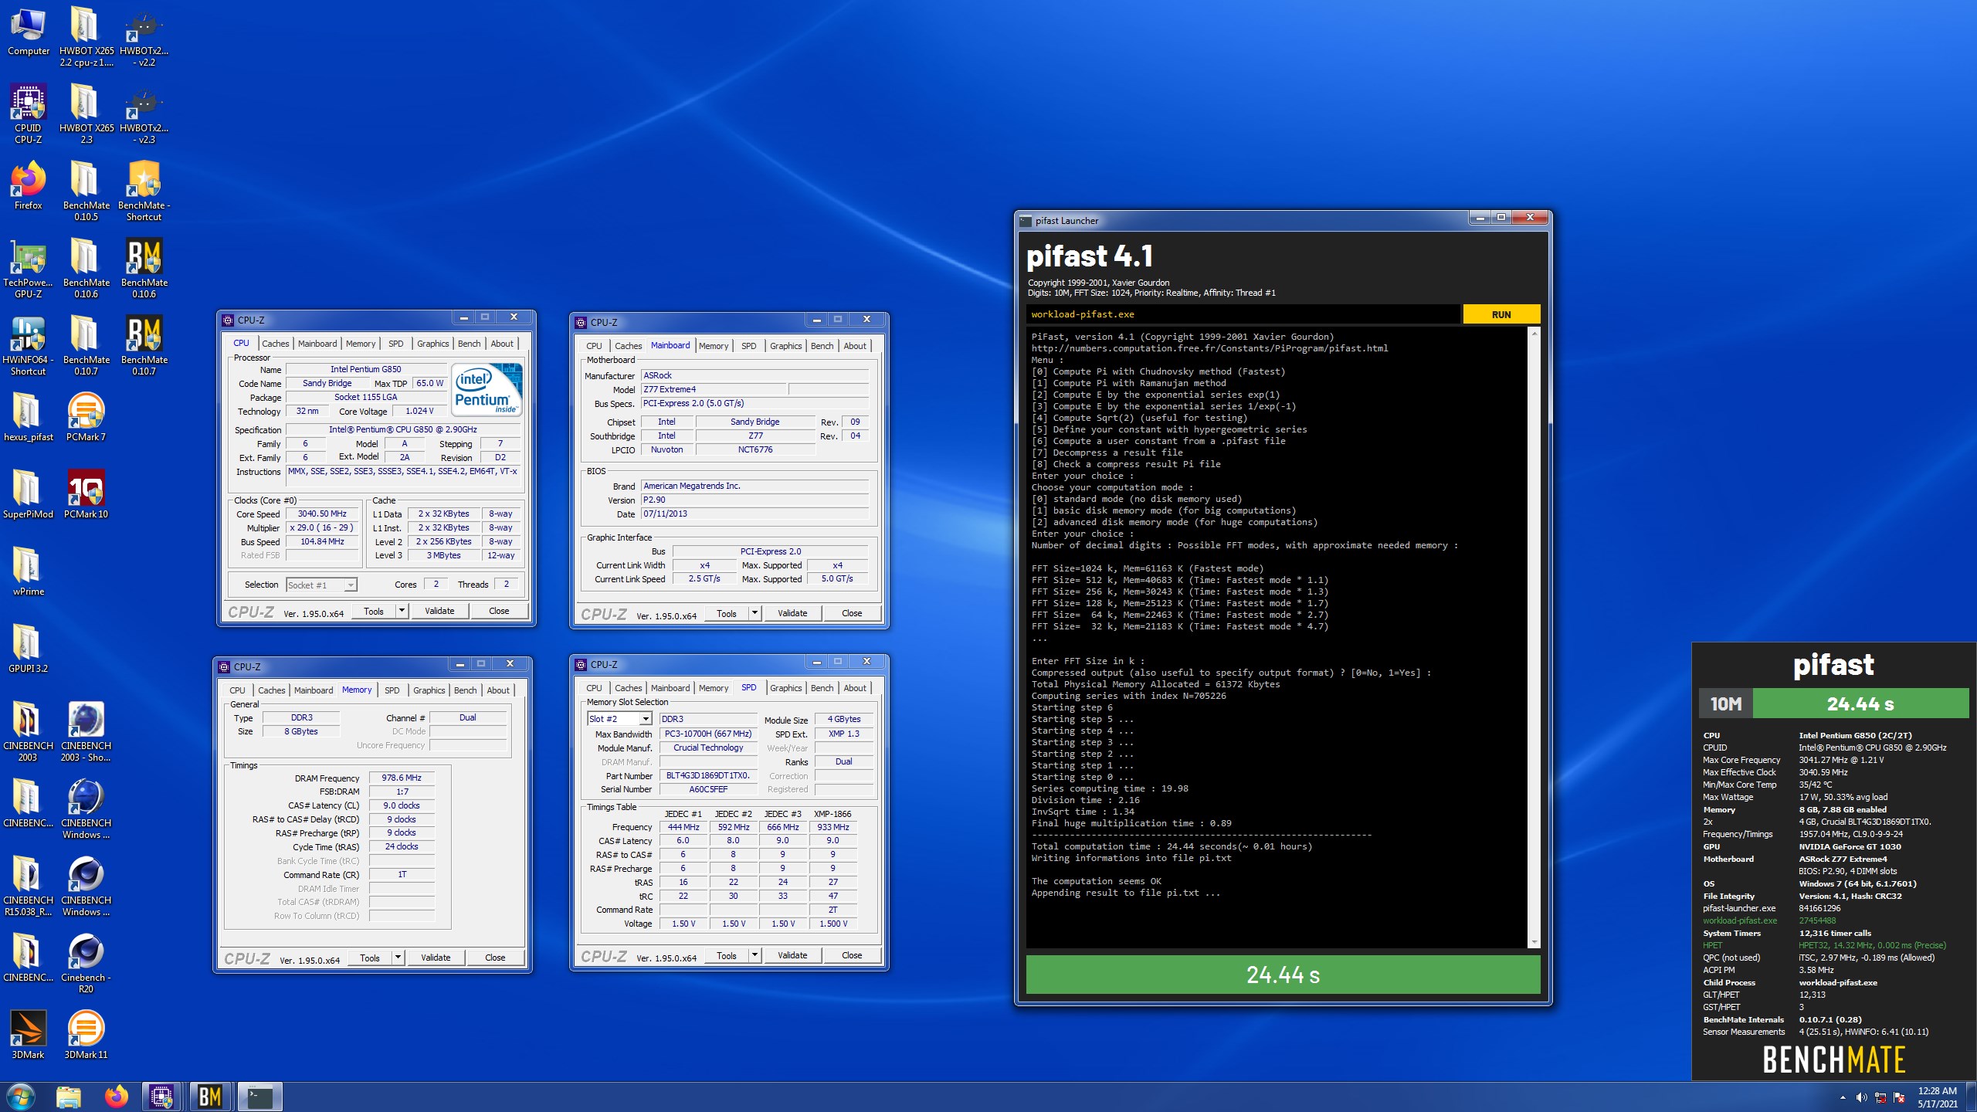Open the CPUID CPU-Z desktop shortcut
The width and height of the screenshot is (1977, 1112).
point(28,114)
